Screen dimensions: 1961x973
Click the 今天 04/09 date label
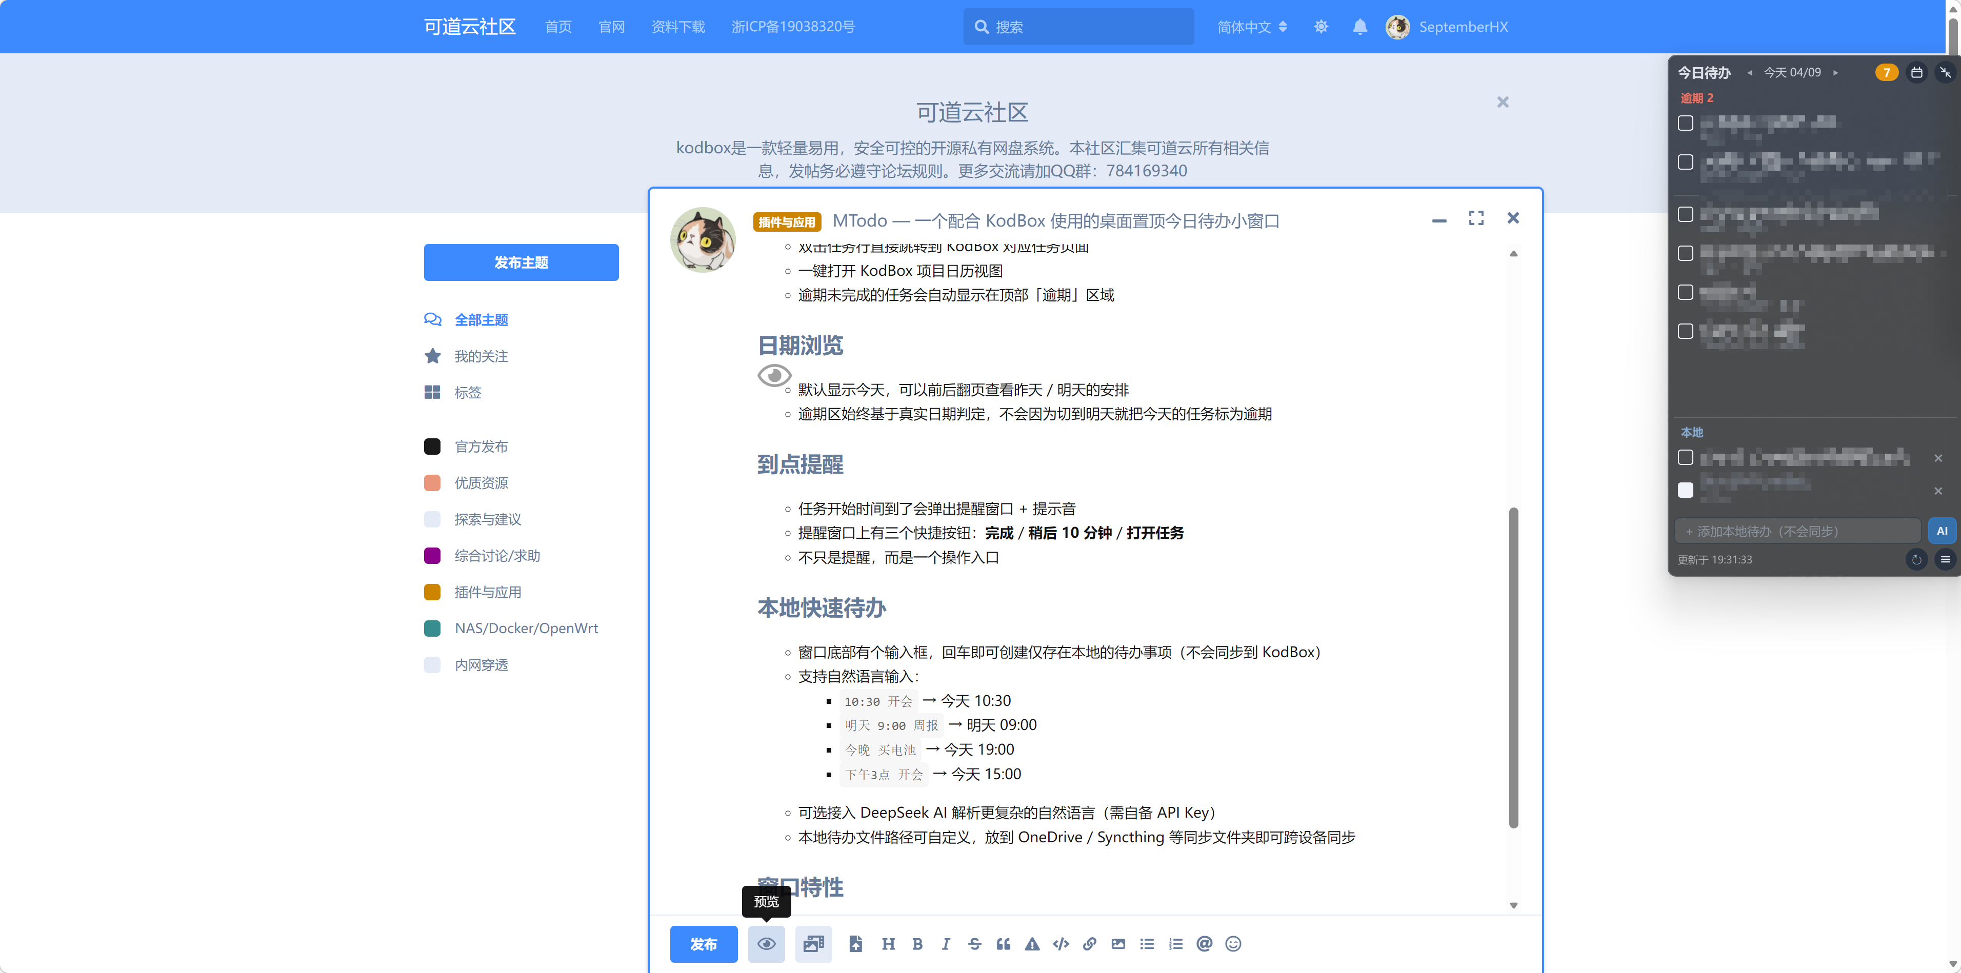(1792, 72)
